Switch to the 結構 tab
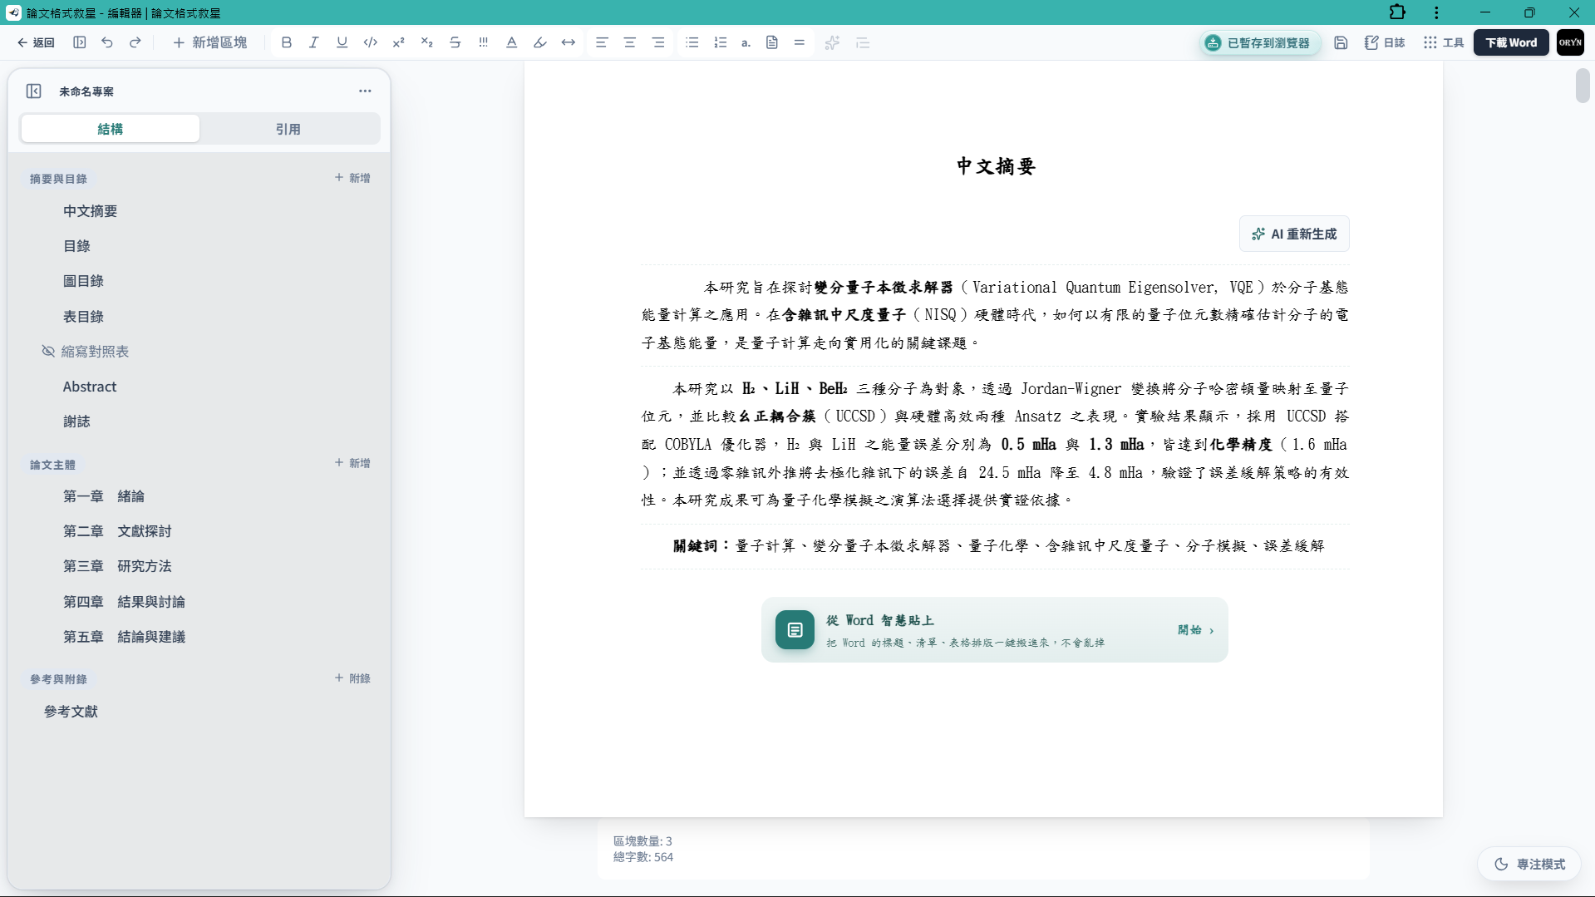The height and width of the screenshot is (897, 1595). tap(111, 129)
